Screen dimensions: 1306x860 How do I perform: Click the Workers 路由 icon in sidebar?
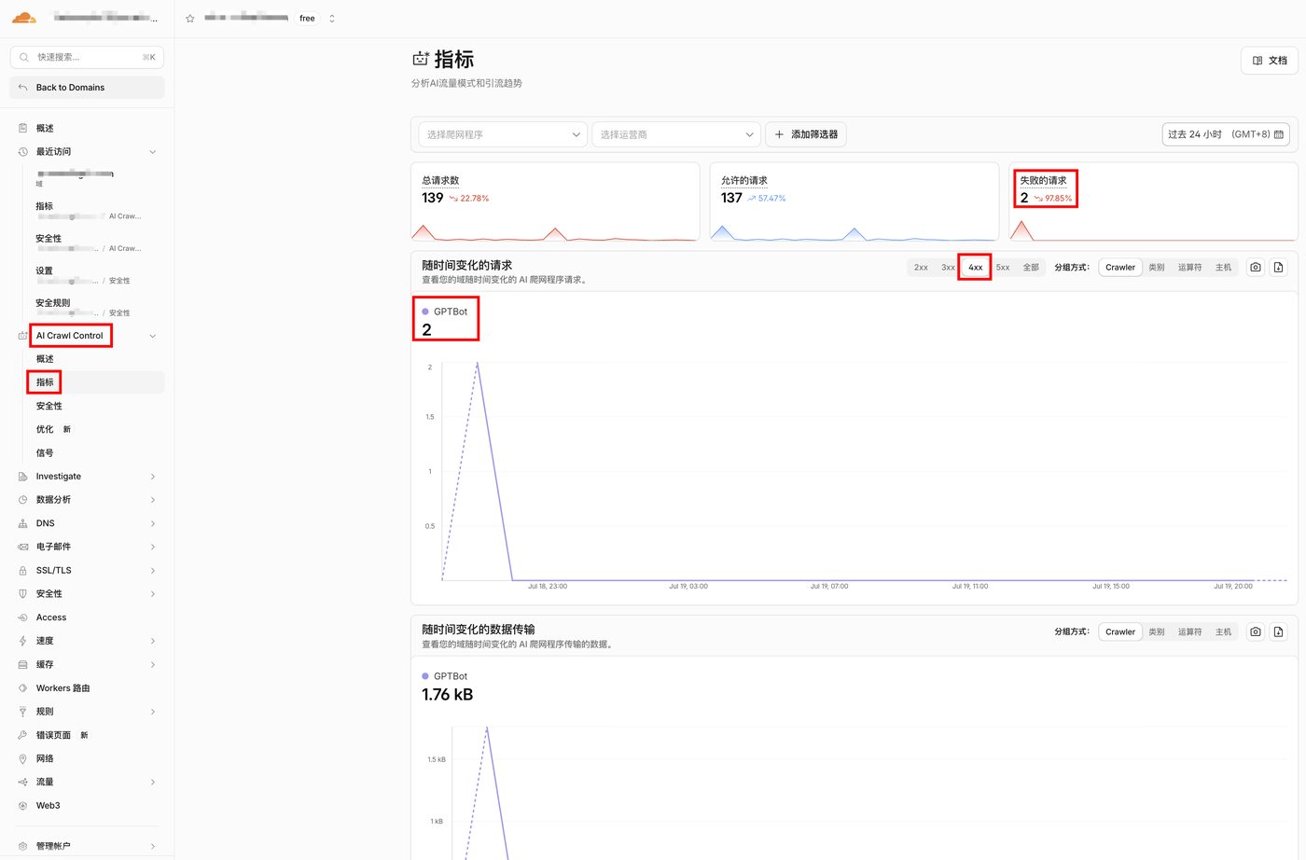point(22,688)
